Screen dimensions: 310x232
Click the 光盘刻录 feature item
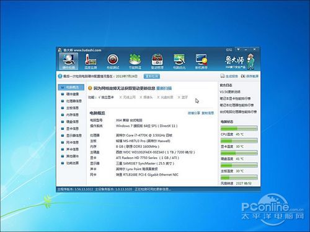point(165,97)
